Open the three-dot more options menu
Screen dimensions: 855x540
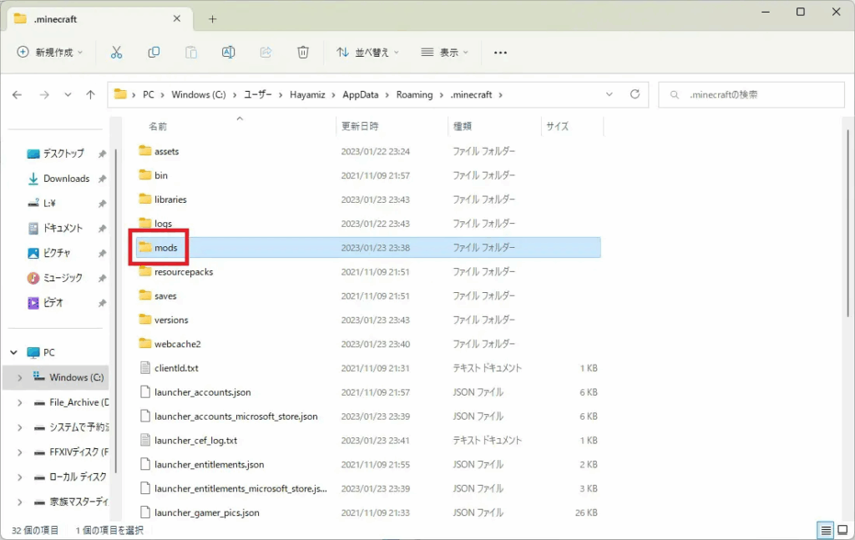pos(500,52)
